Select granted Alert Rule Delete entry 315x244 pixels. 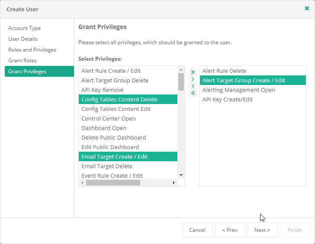[253, 71]
